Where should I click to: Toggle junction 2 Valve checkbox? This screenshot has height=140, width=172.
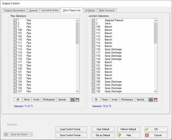(x=94, y=24)
